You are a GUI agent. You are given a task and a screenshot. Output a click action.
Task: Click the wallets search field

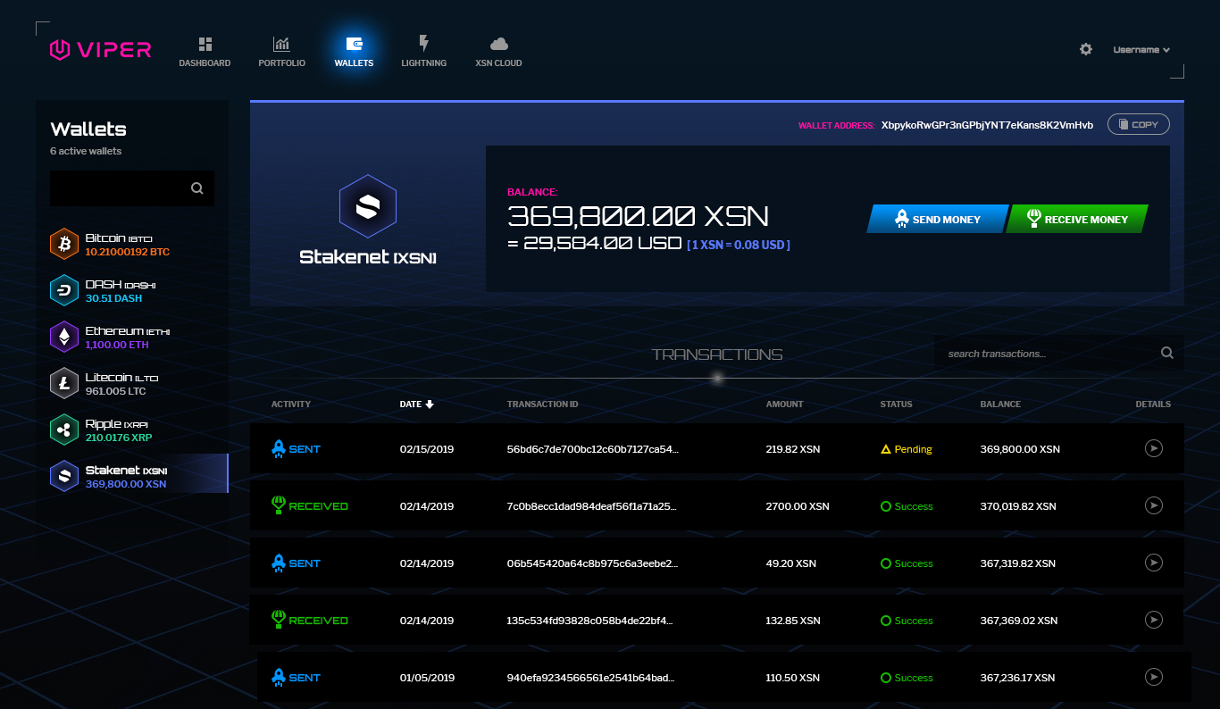click(x=132, y=188)
